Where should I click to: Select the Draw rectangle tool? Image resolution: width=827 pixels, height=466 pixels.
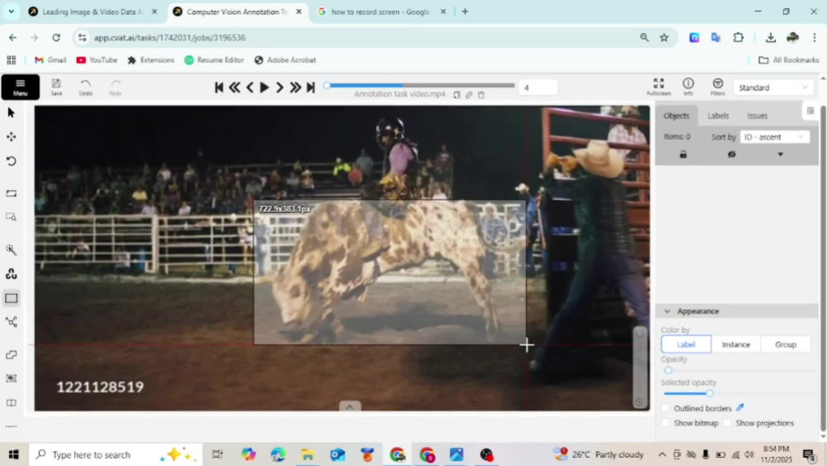11,298
